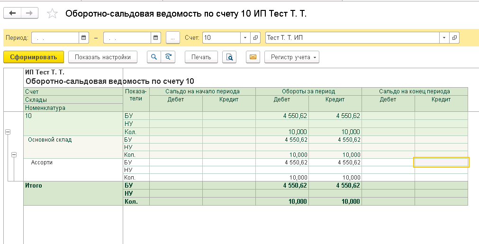Screen dimensions: 479x244
Task: Open the account 10 dropdown list
Action: [245, 38]
